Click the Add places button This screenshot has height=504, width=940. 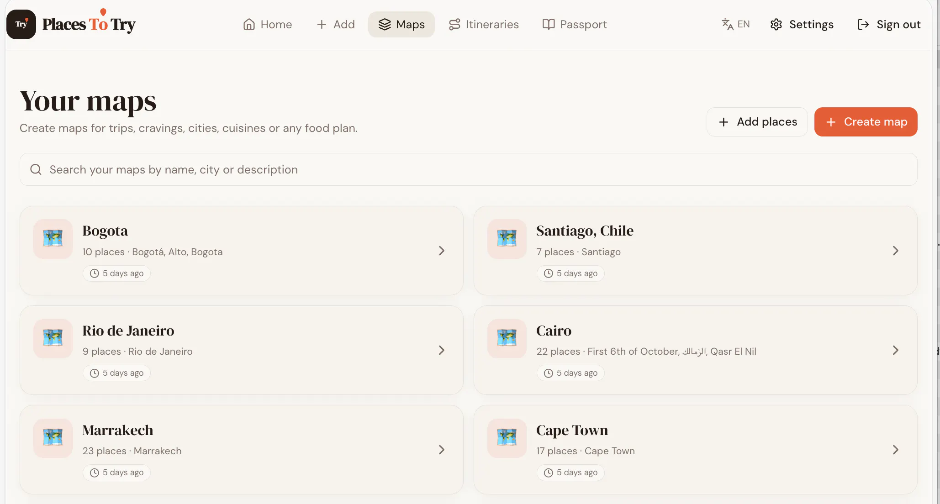[757, 122]
